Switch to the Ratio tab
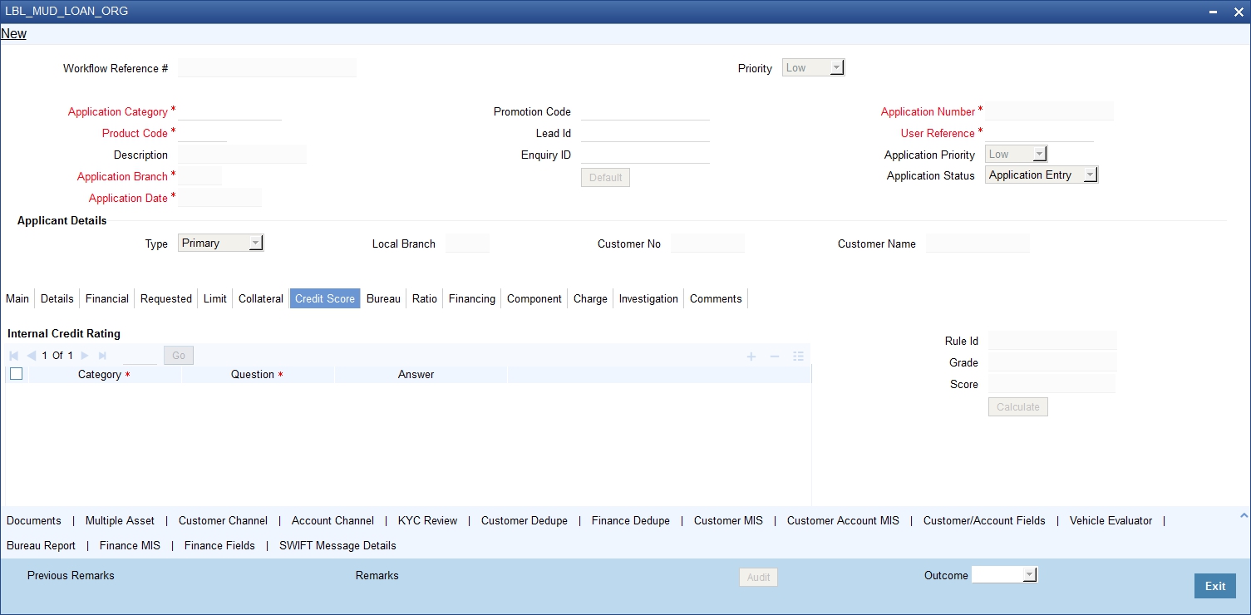This screenshot has width=1251, height=615. tap(425, 298)
